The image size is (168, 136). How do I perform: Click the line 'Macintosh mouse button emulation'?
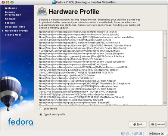coord(86,37)
